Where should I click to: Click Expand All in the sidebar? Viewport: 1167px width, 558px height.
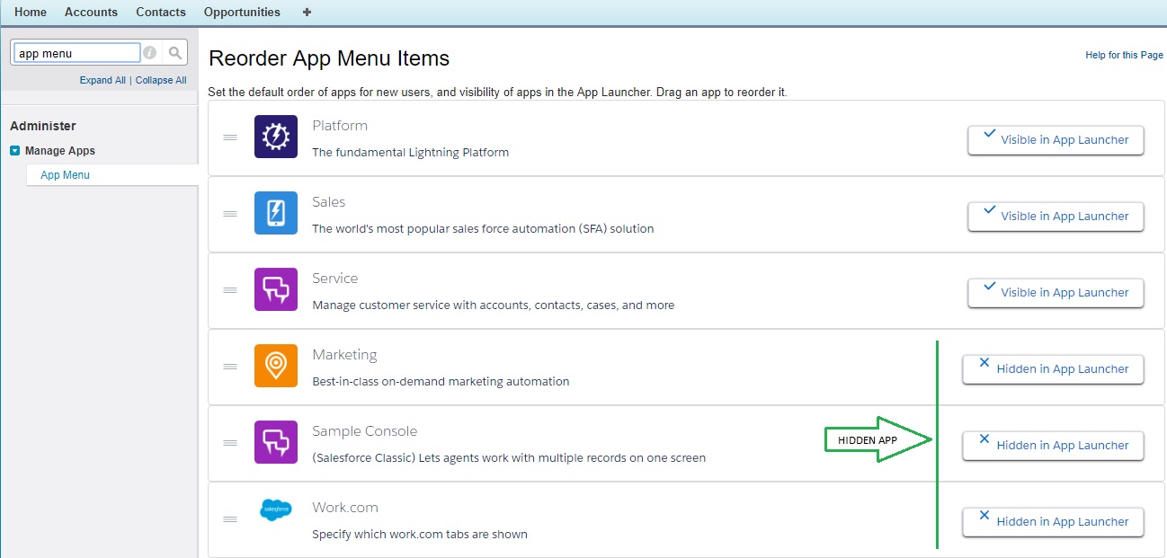[x=102, y=80]
